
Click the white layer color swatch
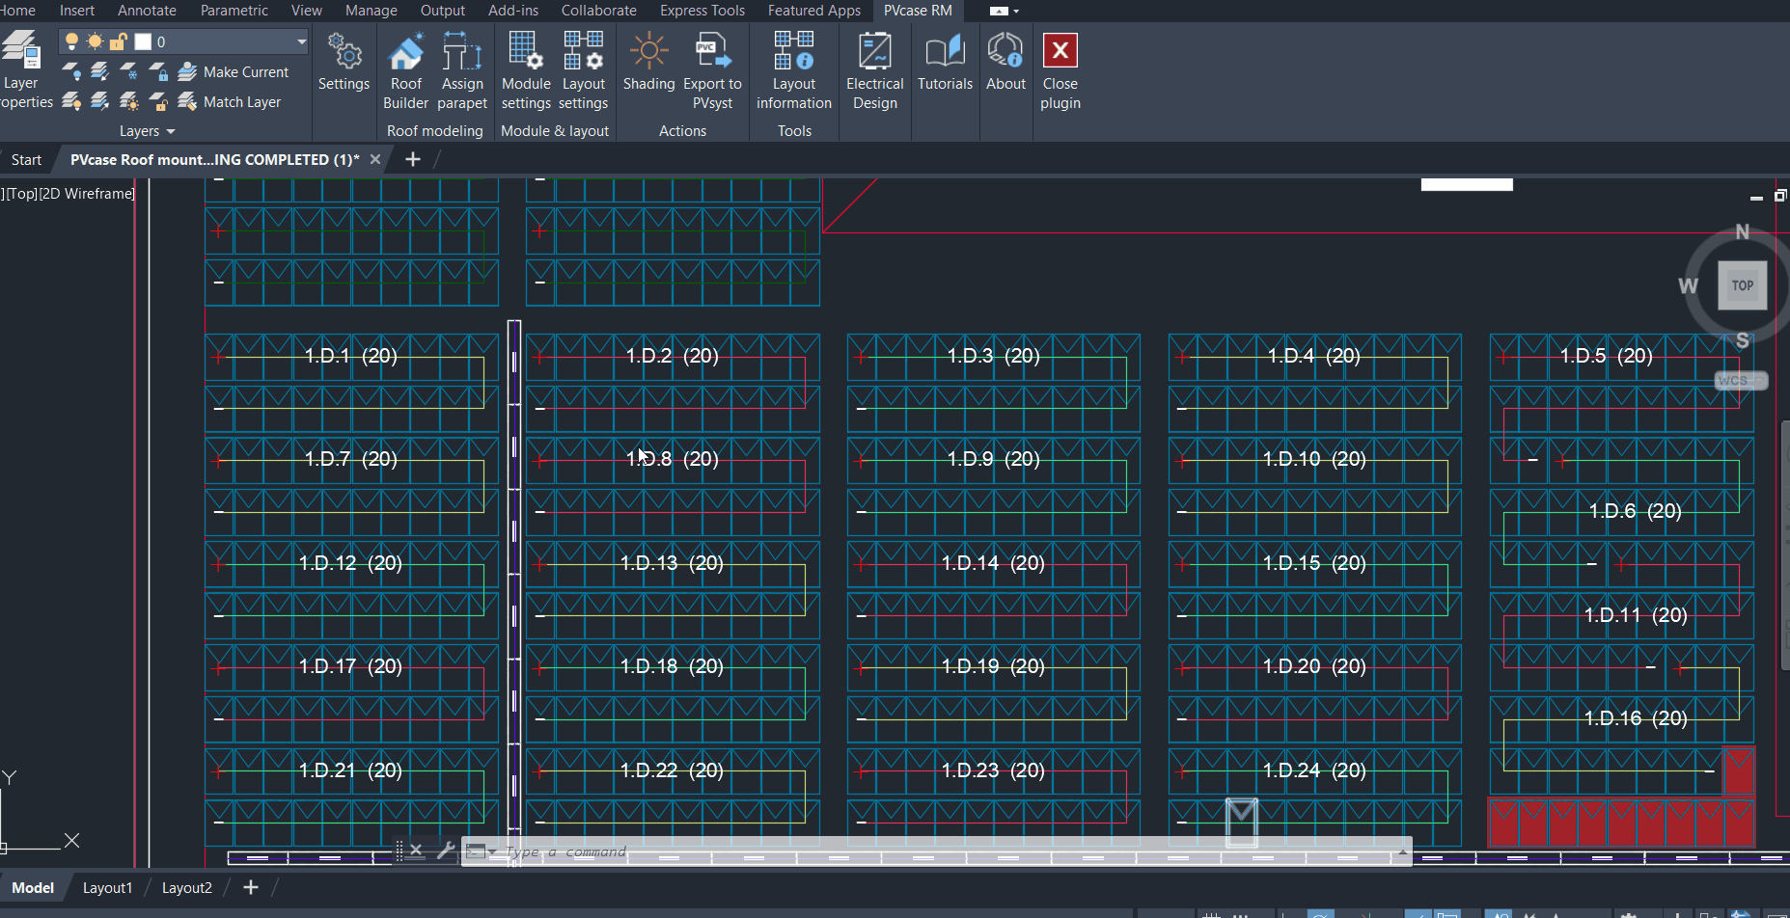point(143,41)
